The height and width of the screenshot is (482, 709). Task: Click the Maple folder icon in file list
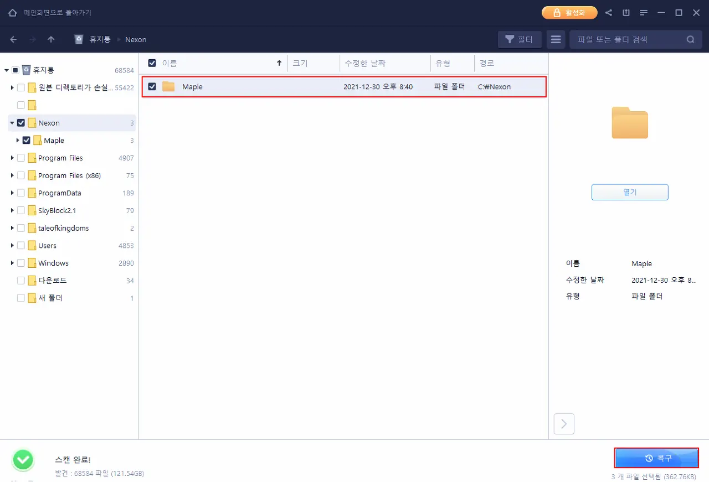[x=168, y=86]
